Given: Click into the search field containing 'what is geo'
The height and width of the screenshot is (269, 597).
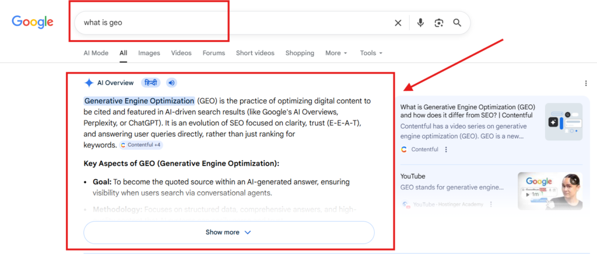Looking at the screenshot, I should click(x=233, y=23).
